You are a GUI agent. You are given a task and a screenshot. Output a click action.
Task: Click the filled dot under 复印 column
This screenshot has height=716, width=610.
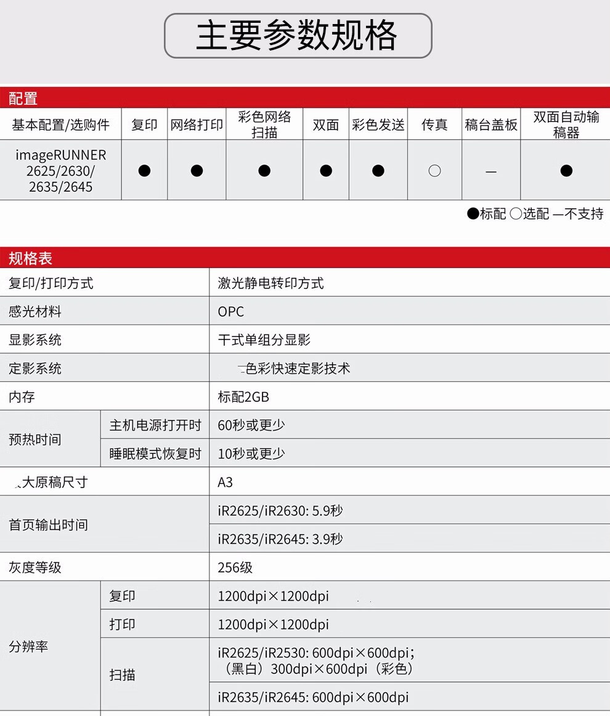click(x=144, y=171)
